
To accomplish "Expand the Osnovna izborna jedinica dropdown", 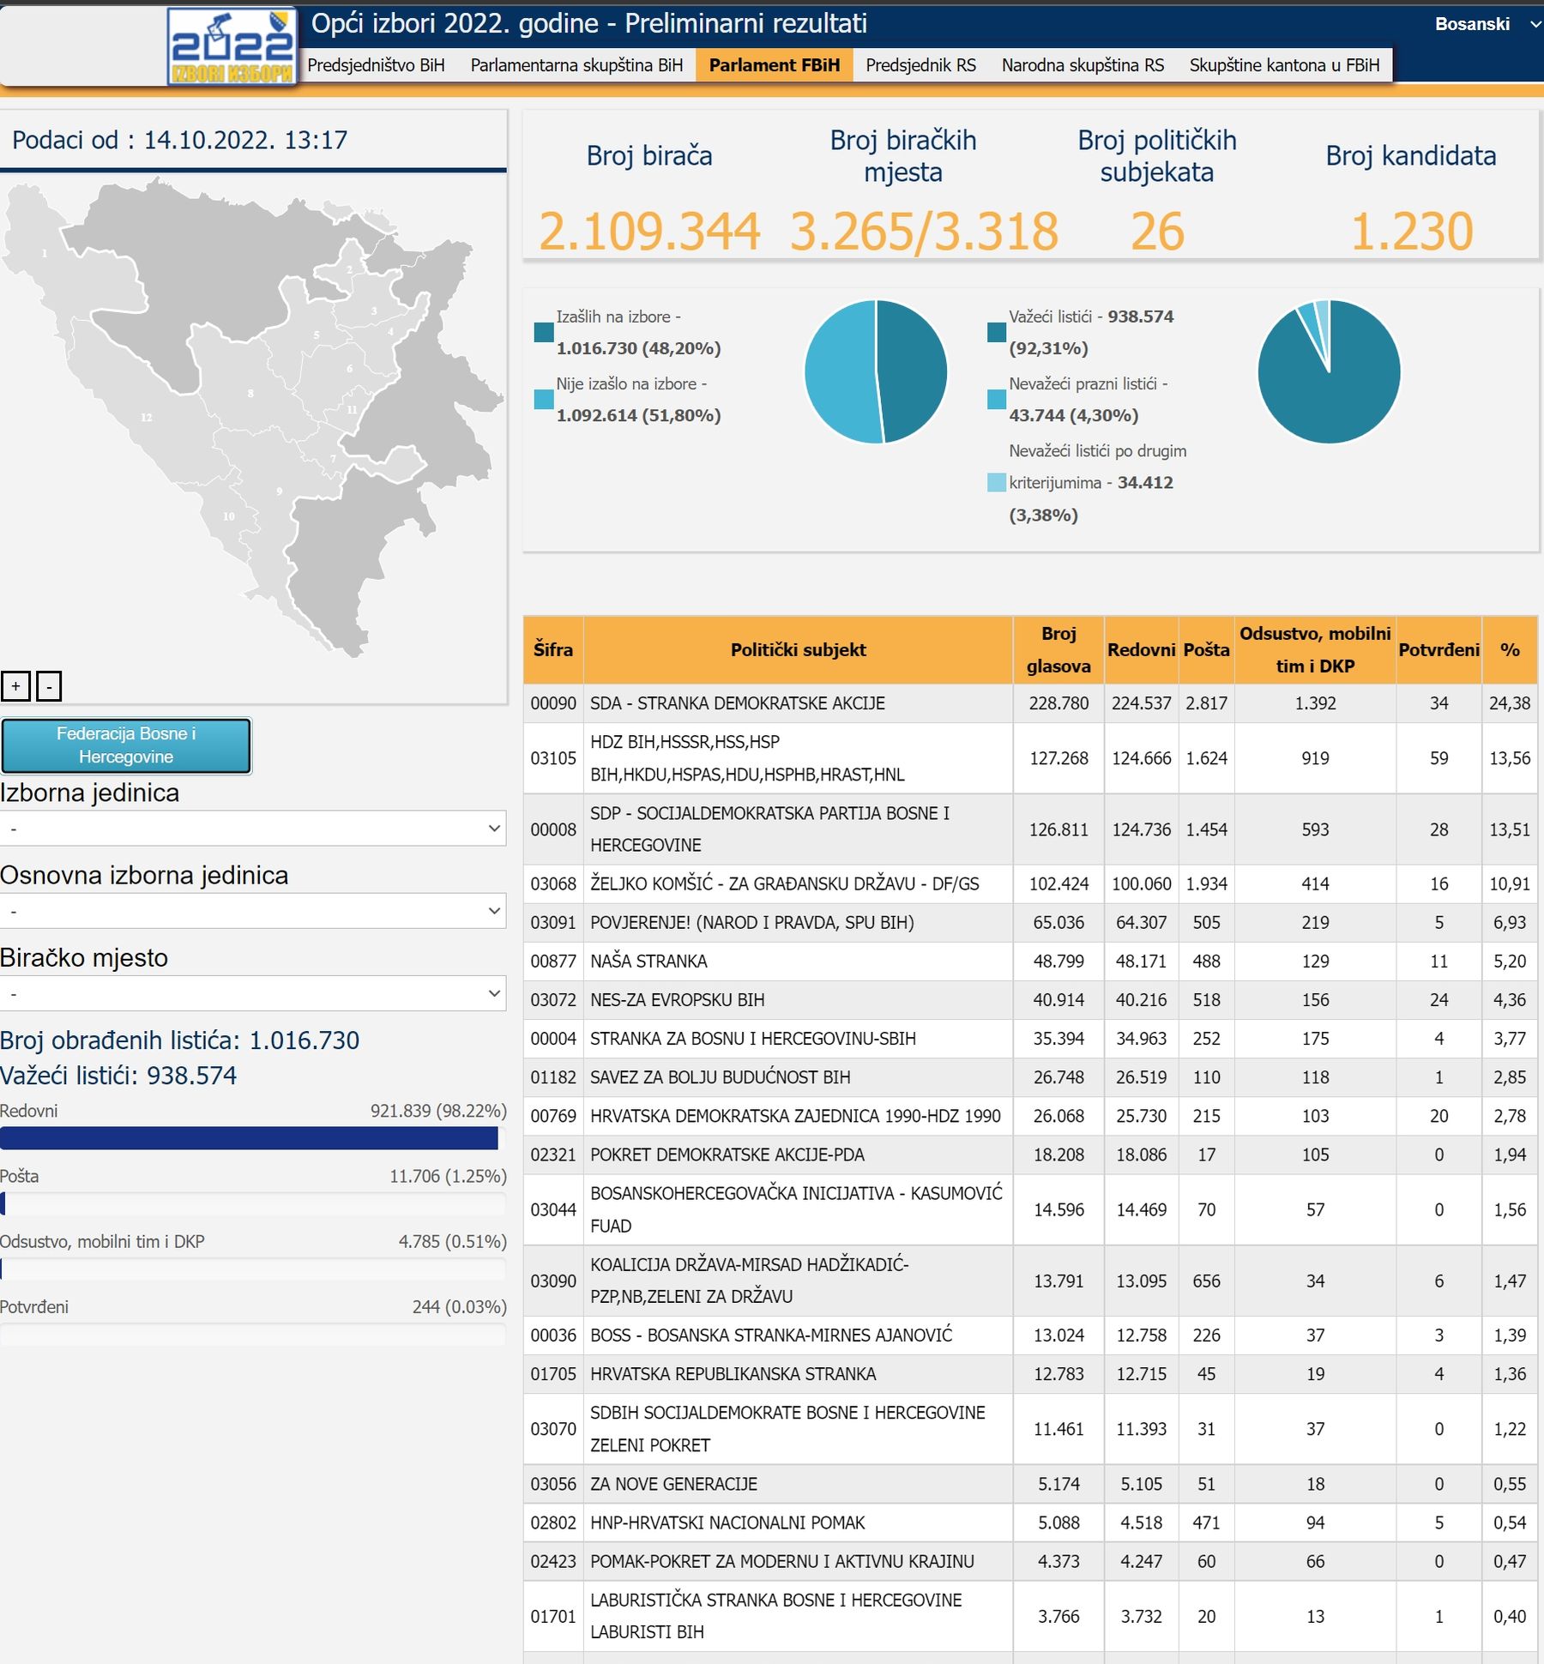I will [253, 911].
